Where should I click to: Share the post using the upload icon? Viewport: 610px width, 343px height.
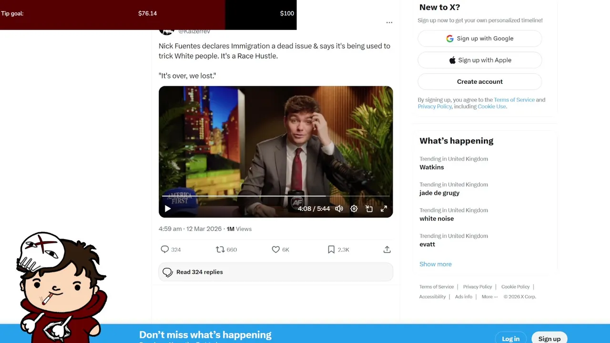tap(387, 250)
